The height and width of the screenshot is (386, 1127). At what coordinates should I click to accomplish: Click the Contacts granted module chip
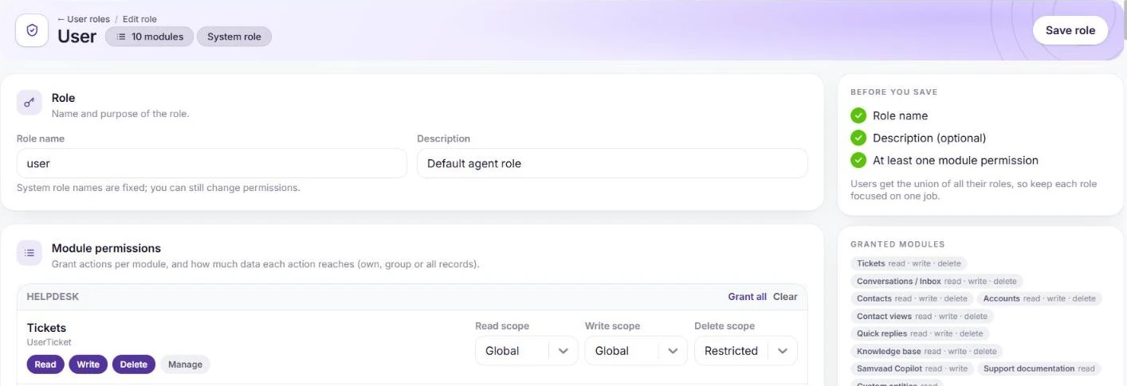click(x=912, y=298)
